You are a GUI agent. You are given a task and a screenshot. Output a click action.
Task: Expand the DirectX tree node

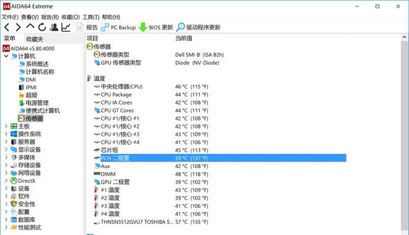(6, 180)
